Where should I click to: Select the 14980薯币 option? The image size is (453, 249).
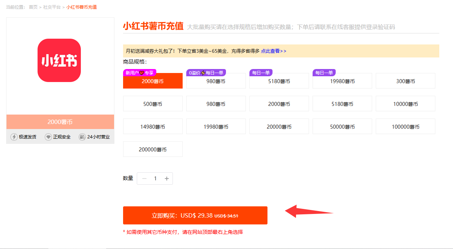point(153,127)
